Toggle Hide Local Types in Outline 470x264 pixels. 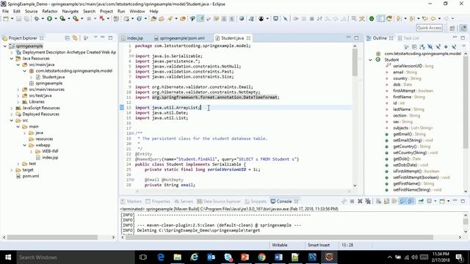454,47
